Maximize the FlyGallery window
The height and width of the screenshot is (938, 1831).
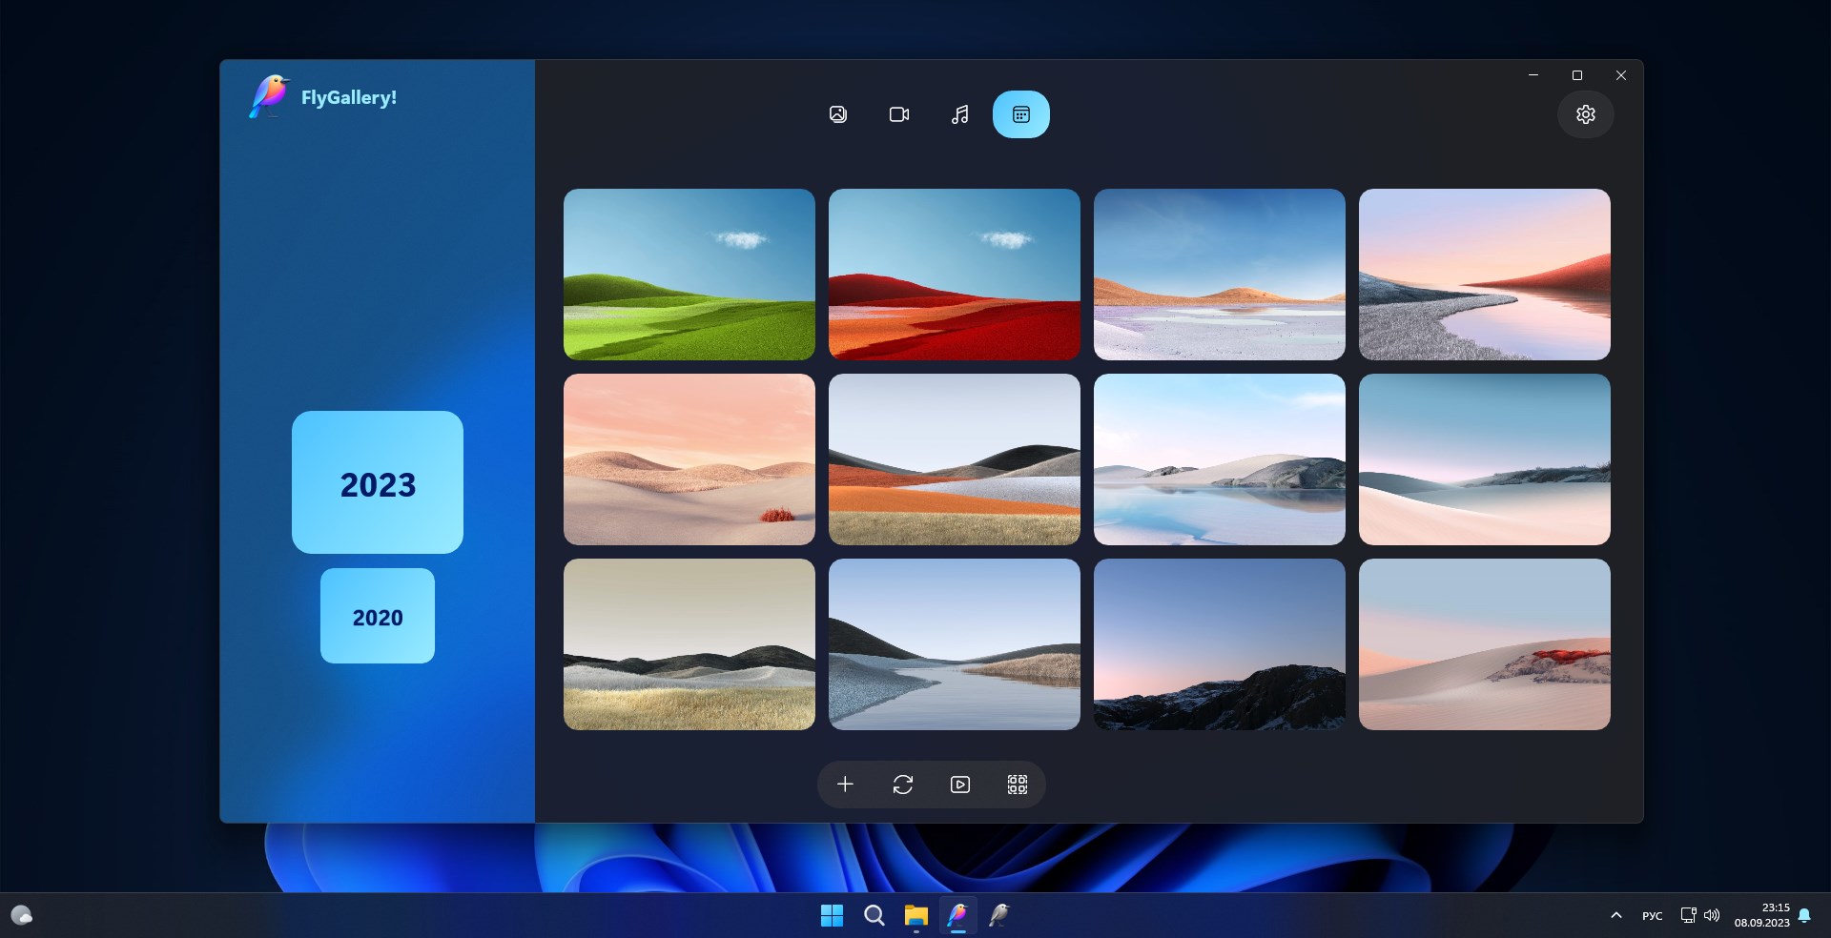(x=1577, y=75)
